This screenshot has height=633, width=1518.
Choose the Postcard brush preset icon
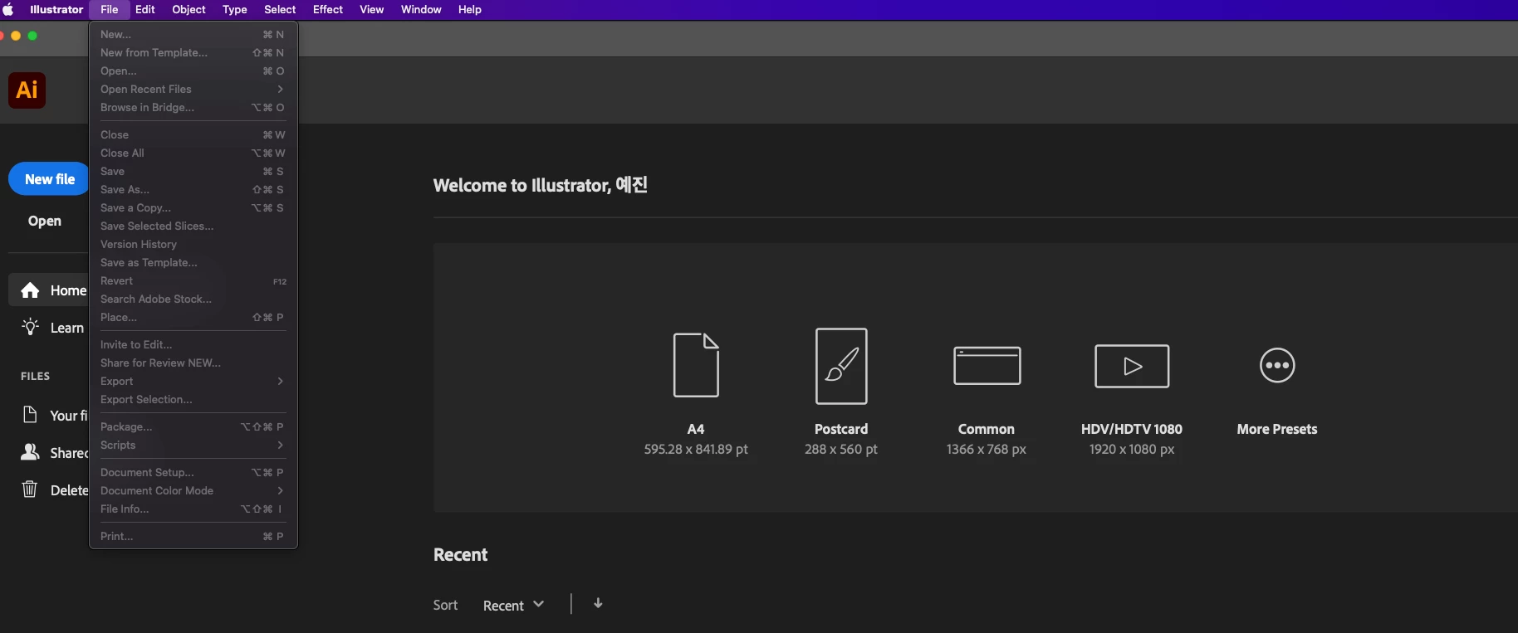point(841,366)
